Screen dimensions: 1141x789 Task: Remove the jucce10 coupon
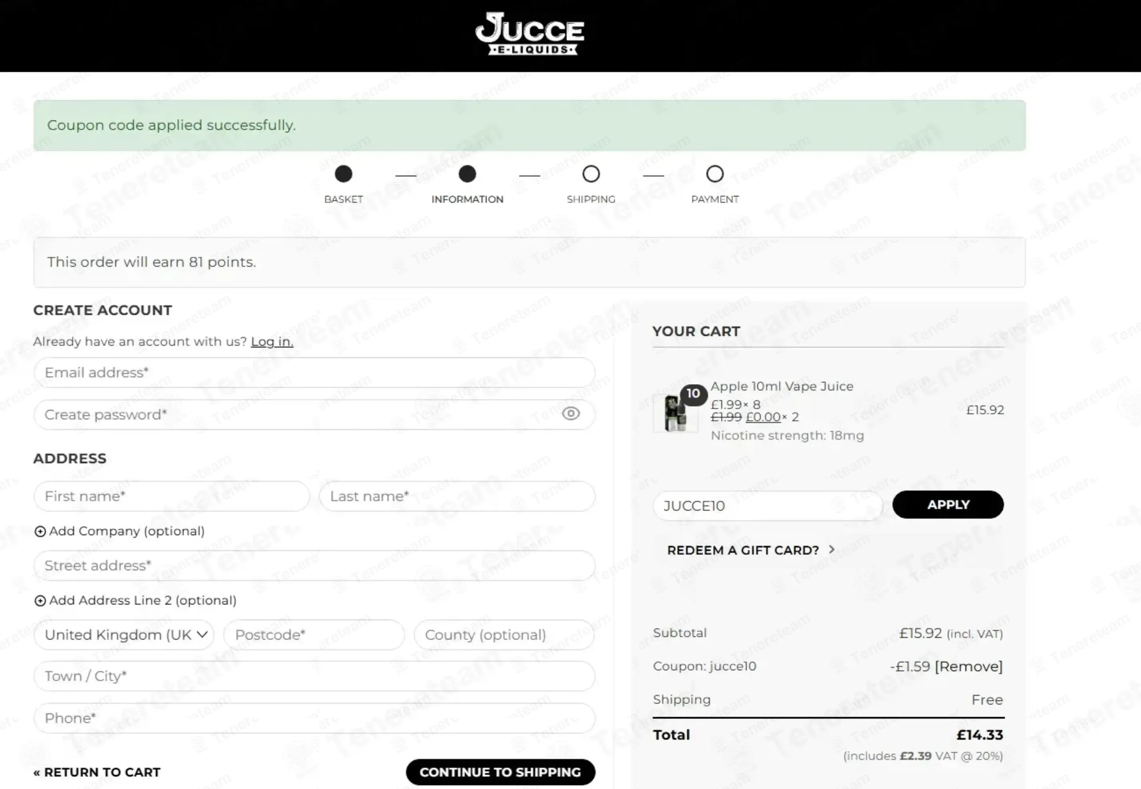pos(968,667)
